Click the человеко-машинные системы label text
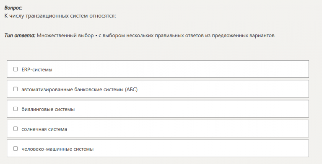The width and height of the screenshot is (322, 164). click(x=57, y=149)
